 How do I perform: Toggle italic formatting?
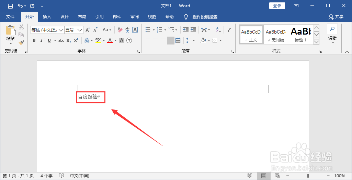pos(42,40)
